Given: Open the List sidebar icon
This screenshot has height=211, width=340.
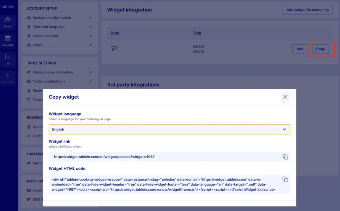Looking at the screenshot, I should click(8, 59).
